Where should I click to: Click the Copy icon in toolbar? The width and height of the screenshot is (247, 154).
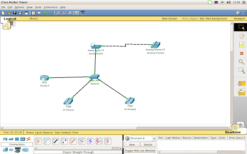click(33, 13)
